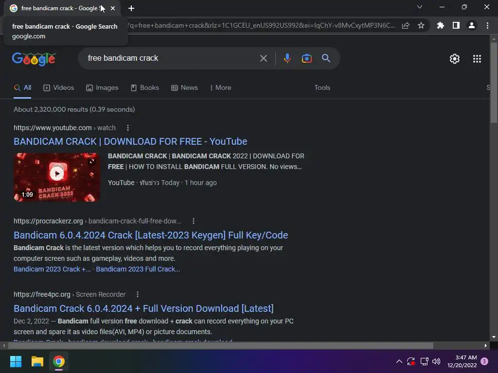This screenshot has width=498, height=373.
Task: Click the About 2,320,000 results text
Action: pos(74,109)
